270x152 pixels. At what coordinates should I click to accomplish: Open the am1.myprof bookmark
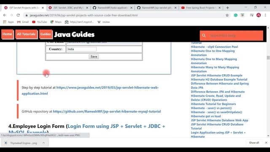click(79, 22)
